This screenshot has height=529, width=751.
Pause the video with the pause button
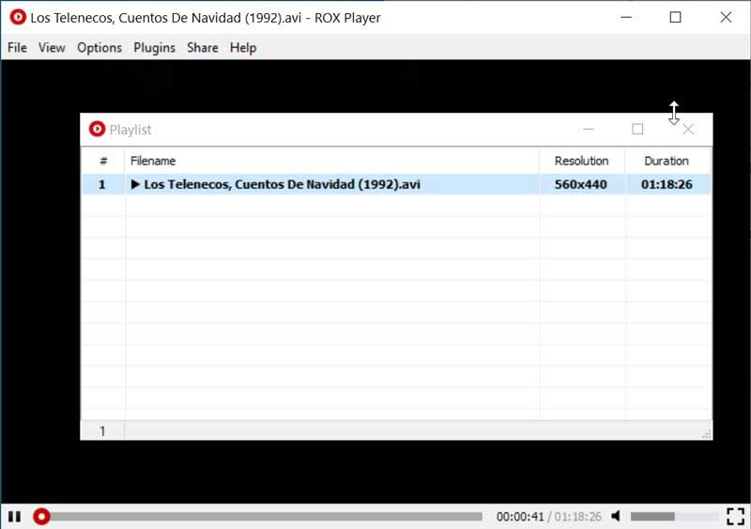coord(14,517)
